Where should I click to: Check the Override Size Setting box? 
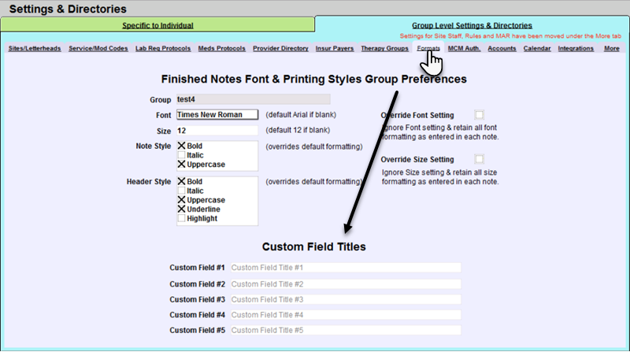pos(480,159)
